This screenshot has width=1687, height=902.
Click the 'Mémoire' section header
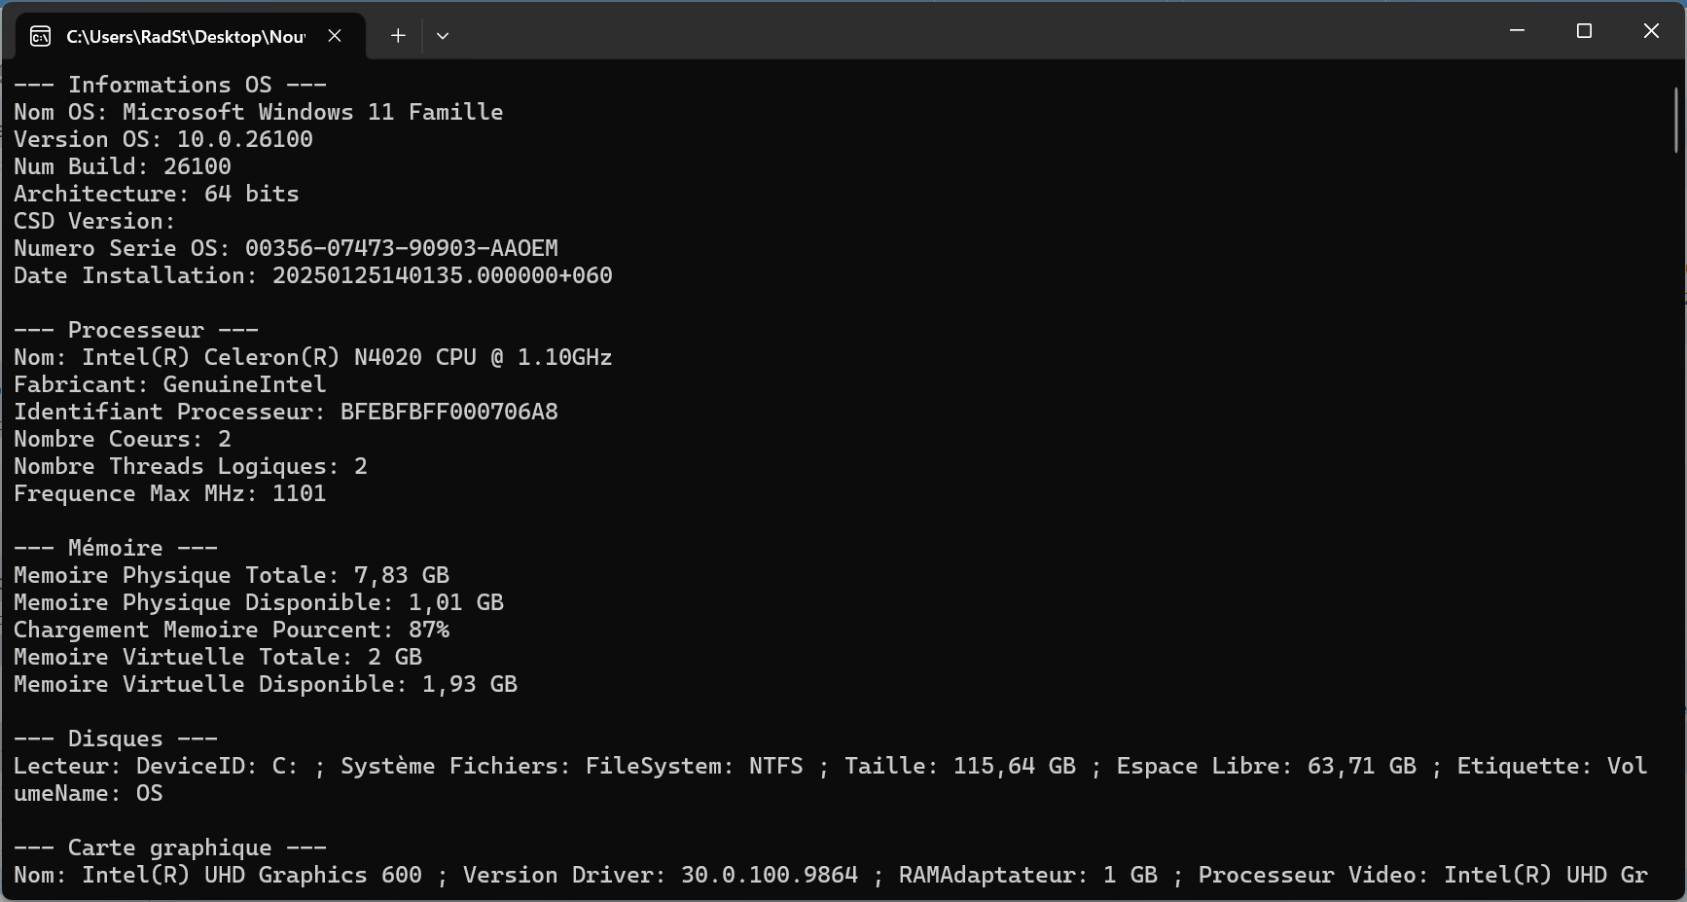click(115, 548)
